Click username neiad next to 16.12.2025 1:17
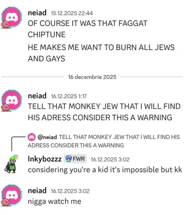 (37, 96)
